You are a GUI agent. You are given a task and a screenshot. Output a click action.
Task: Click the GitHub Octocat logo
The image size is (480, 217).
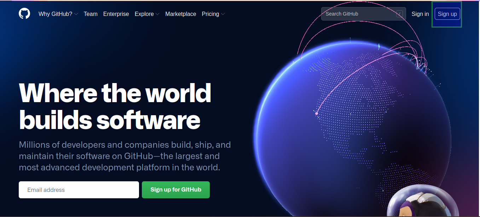click(24, 14)
